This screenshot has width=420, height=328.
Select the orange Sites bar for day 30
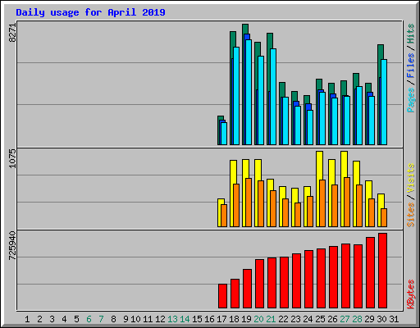tap(384, 218)
